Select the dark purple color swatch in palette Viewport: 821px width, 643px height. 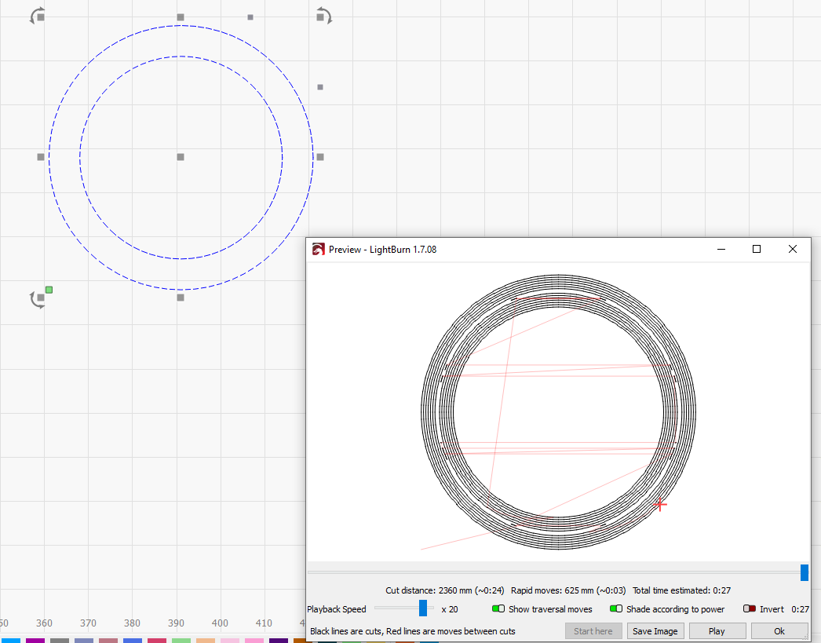[x=279, y=641]
